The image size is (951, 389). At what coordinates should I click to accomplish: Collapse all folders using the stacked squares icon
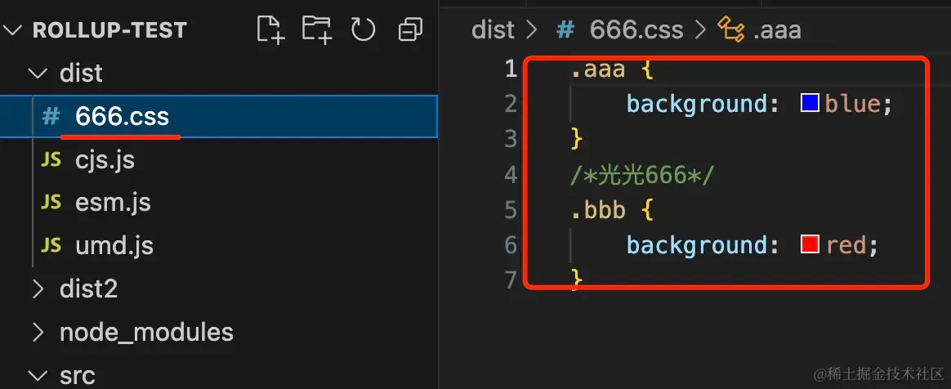pyautogui.click(x=410, y=29)
